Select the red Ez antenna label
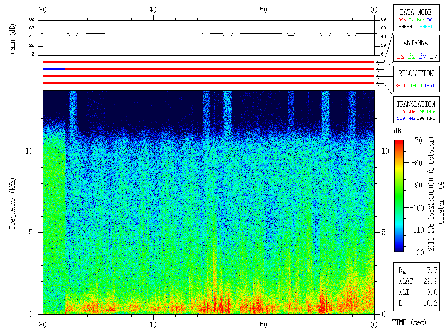Screen dimensions: 448x336 (x=400, y=56)
